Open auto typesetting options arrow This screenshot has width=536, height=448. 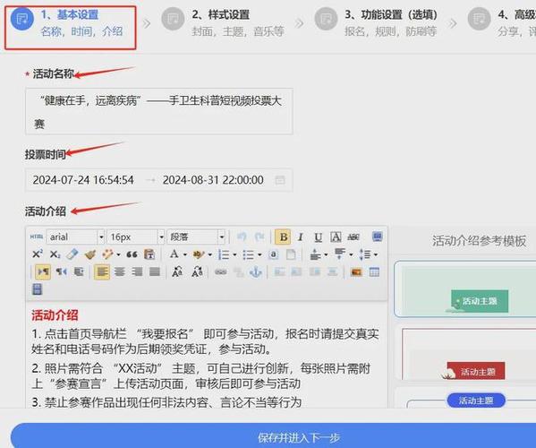click(118, 254)
